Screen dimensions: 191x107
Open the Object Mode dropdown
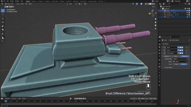[10, 4]
